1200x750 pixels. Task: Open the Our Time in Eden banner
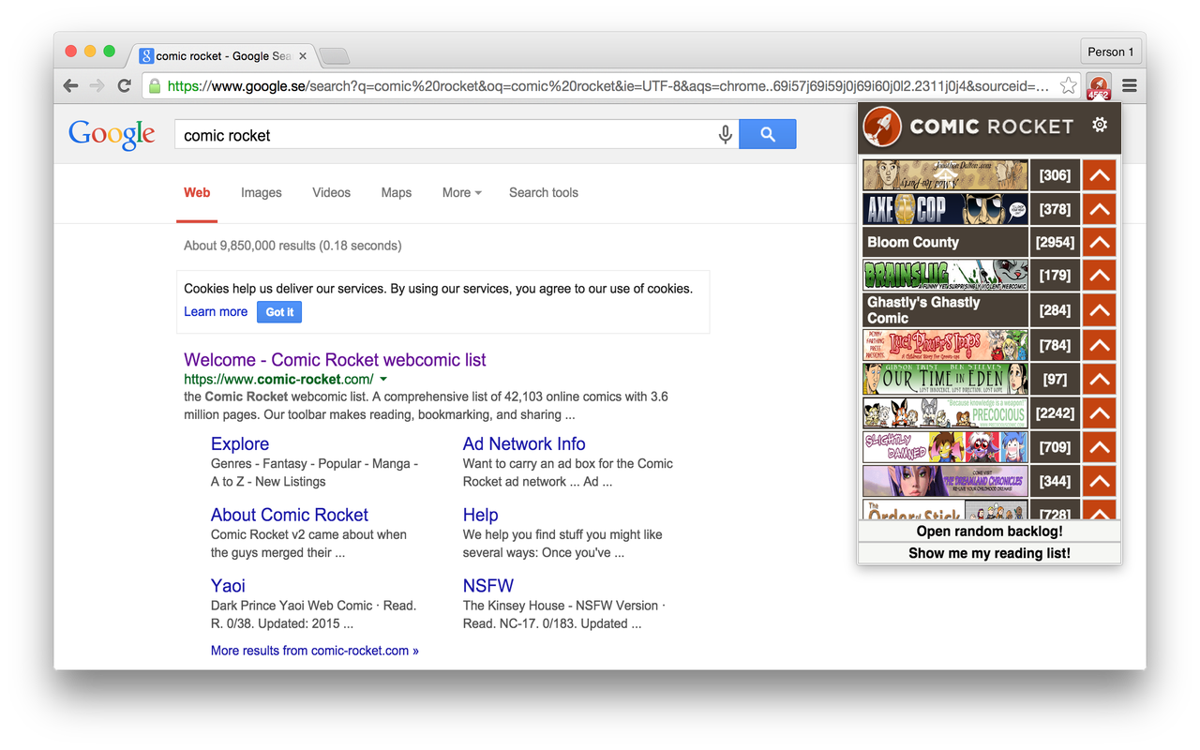[945, 379]
